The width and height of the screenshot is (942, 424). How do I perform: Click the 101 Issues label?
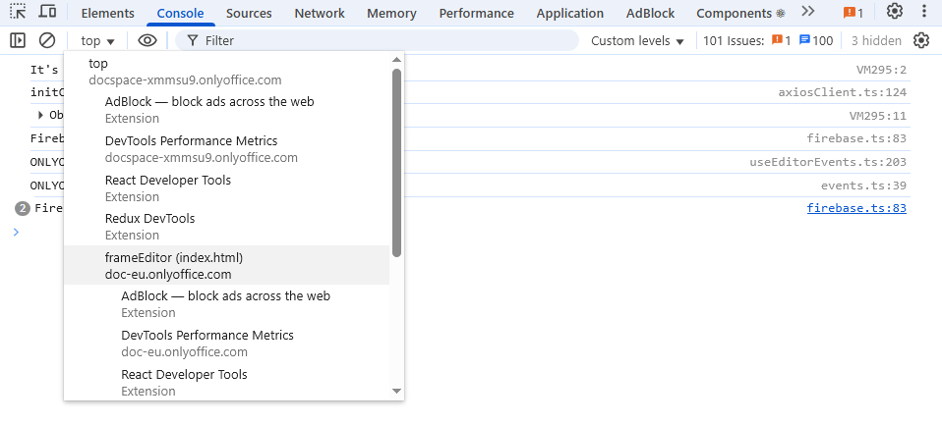click(x=734, y=41)
